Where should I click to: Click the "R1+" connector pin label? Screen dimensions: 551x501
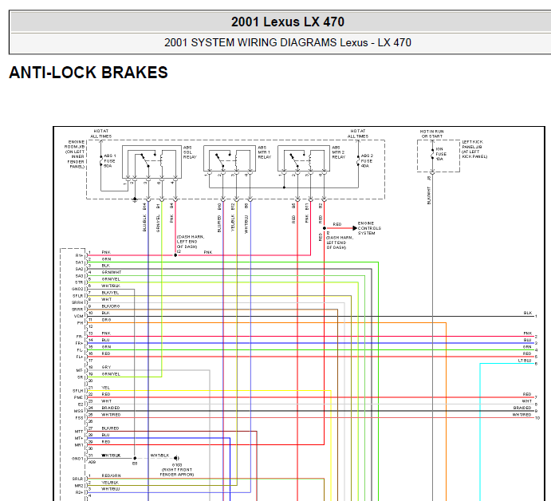tap(80, 255)
